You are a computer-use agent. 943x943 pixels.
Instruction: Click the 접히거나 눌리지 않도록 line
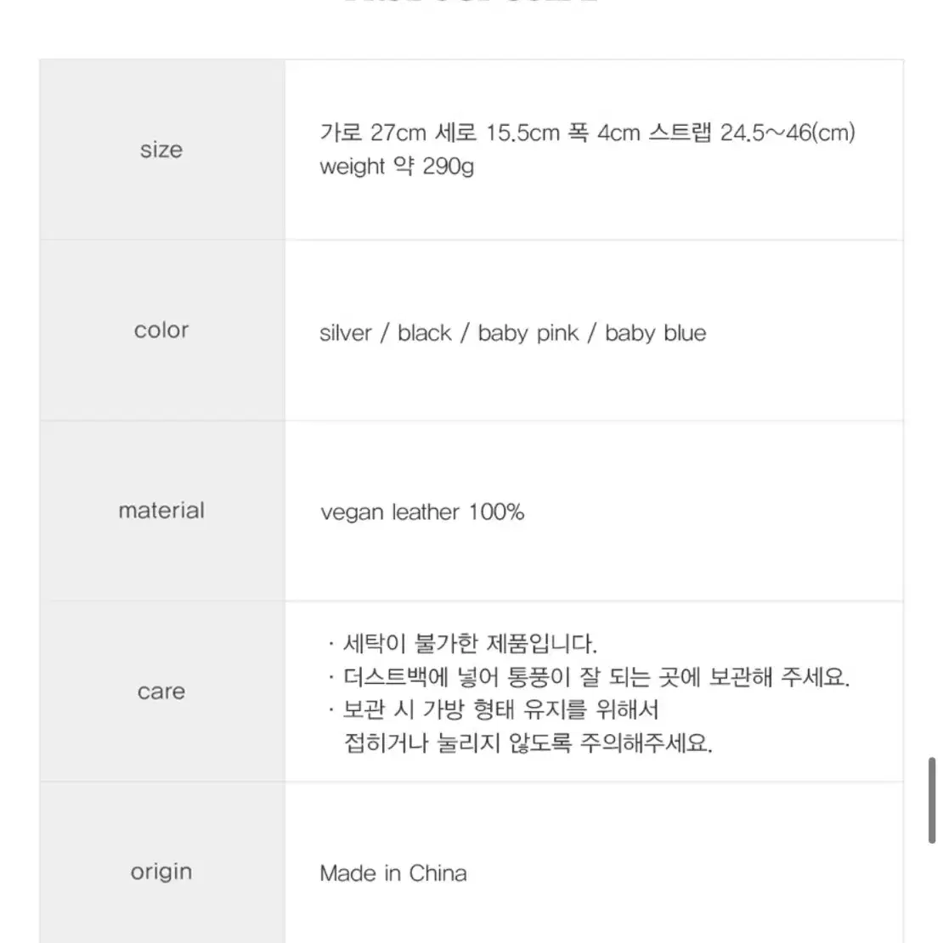point(528,743)
